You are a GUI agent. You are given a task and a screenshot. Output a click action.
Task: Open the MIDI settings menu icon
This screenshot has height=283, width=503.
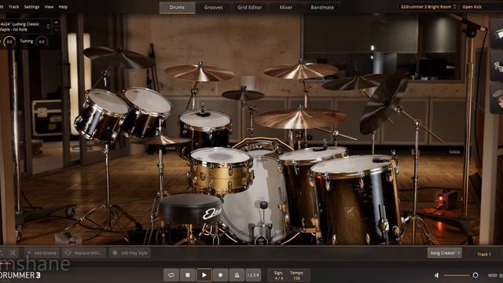(501, 275)
